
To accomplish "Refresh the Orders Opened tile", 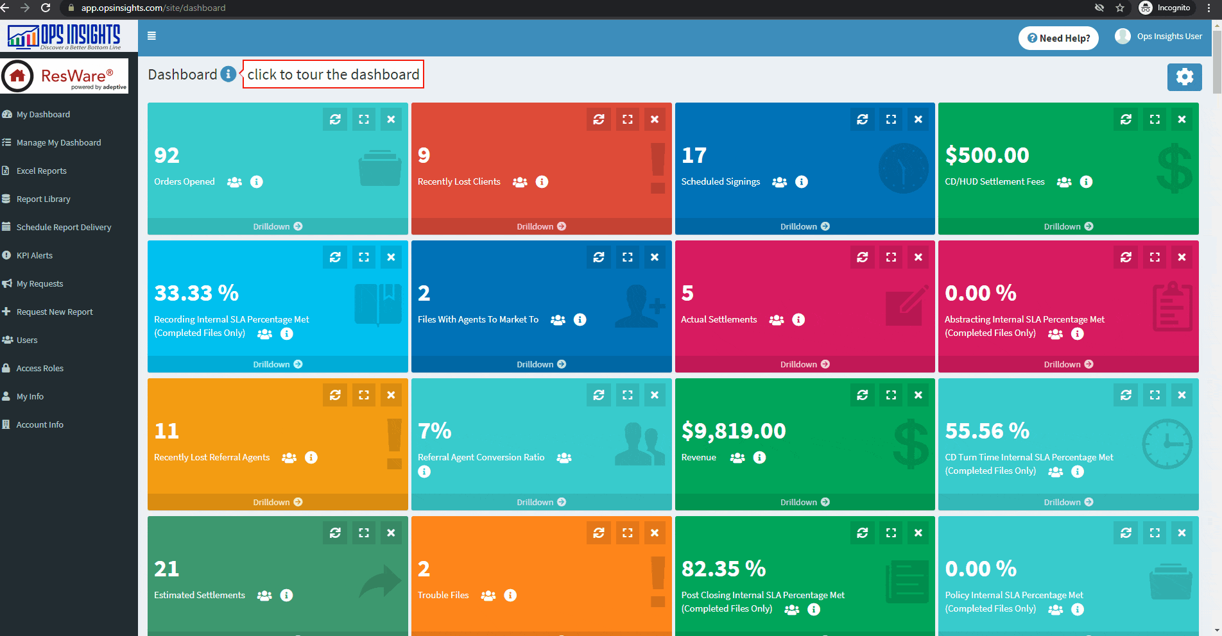I will point(334,119).
